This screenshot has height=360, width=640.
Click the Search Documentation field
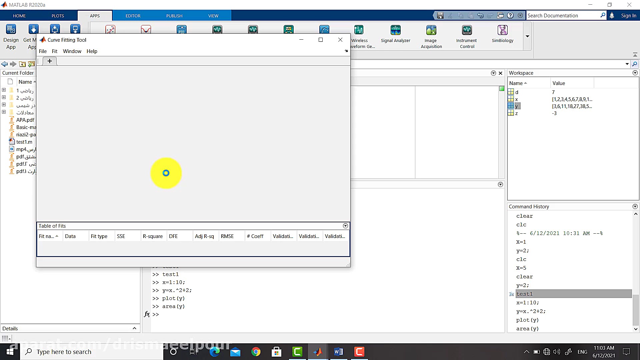(x=563, y=16)
